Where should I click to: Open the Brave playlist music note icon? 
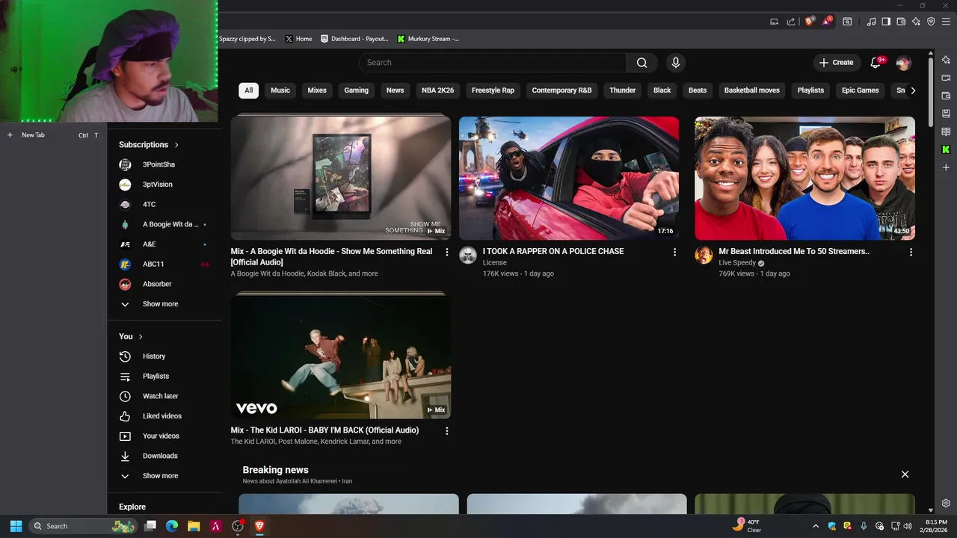871,22
